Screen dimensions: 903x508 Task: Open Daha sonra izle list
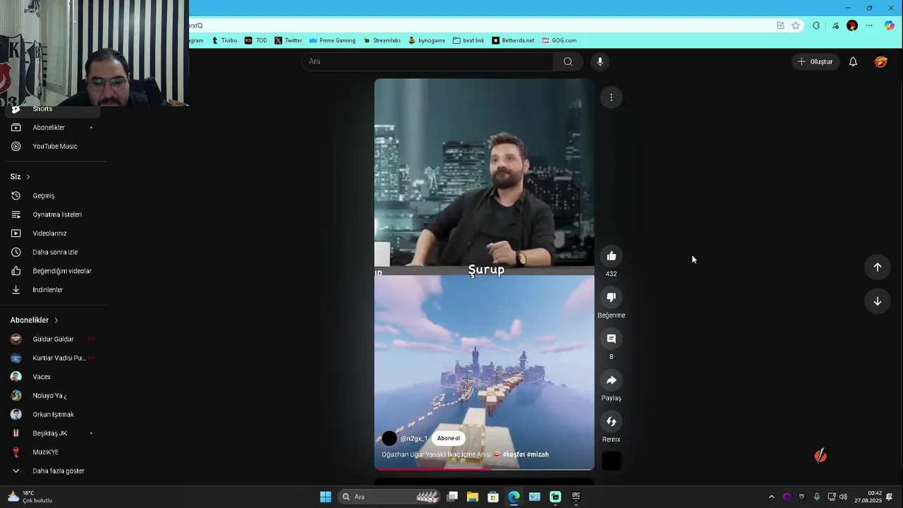pos(54,252)
